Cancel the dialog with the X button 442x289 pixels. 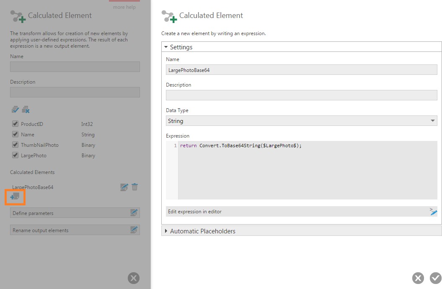click(418, 278)
